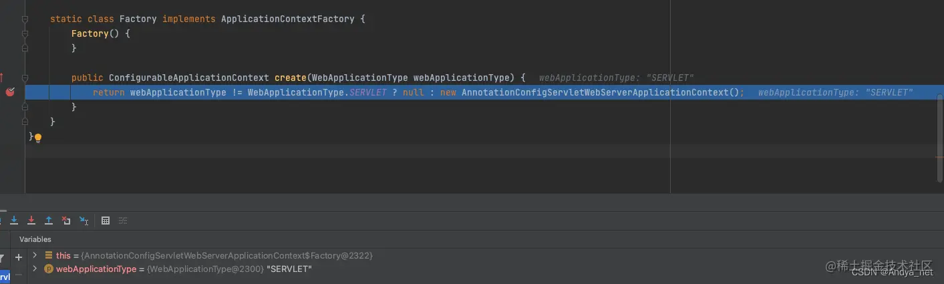
Task: Click the Trace Current Stream Chain icon
Action: [x=123, y=221]
